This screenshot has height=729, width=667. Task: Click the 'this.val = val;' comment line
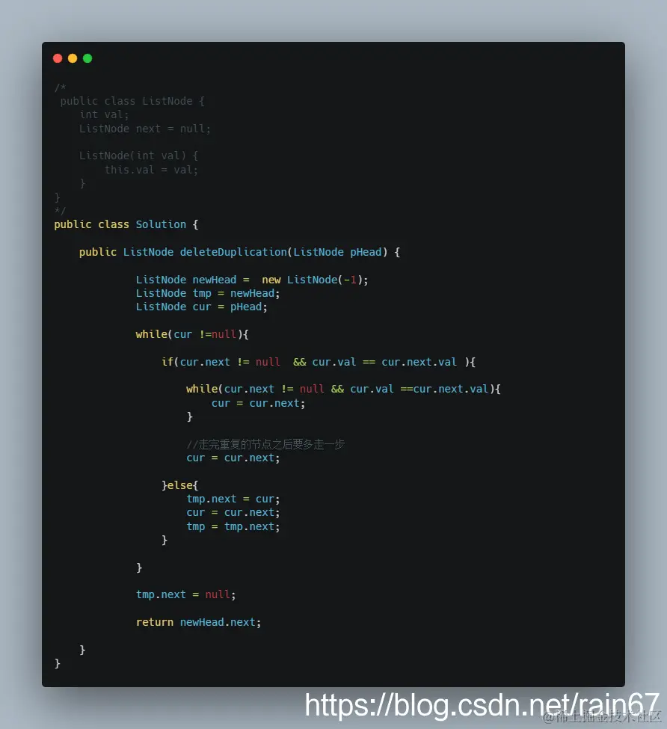(x=151, y=170)
